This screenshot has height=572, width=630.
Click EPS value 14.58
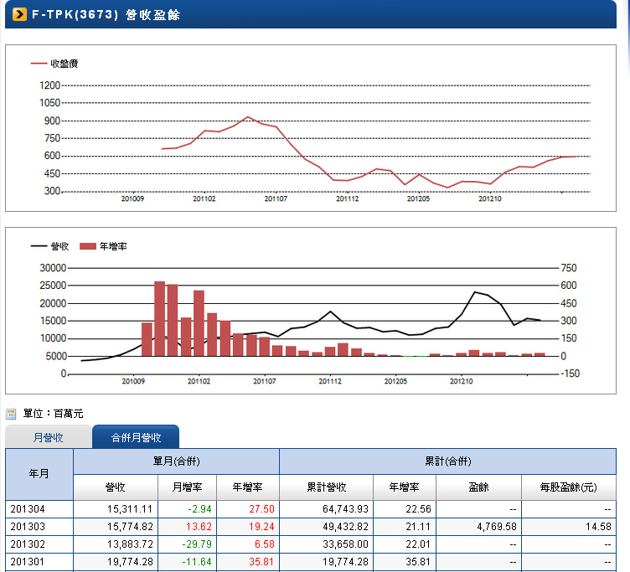point(598,527)
